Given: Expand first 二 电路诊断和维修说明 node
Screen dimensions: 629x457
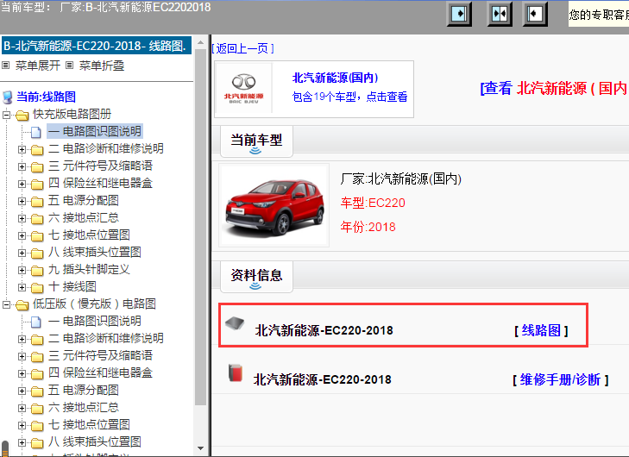Looking at the screenshot, I should (x=22, y=149).
